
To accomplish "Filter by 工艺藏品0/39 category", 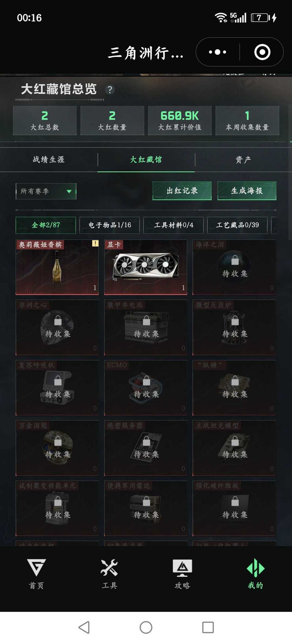I will tap(237, 225).
